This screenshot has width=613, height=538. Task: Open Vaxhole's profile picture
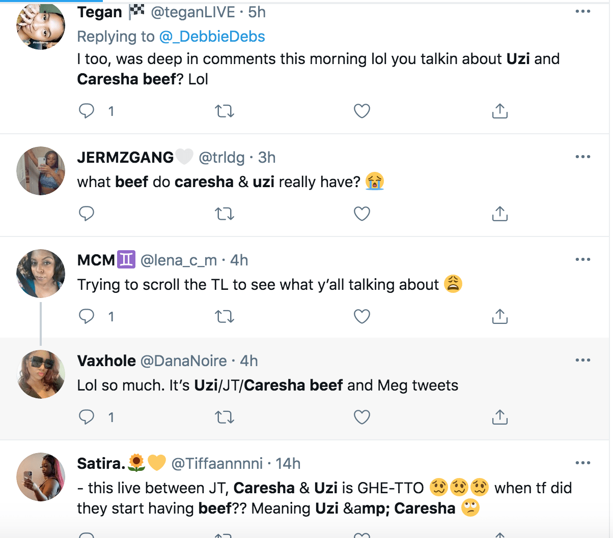click(41, 374)
